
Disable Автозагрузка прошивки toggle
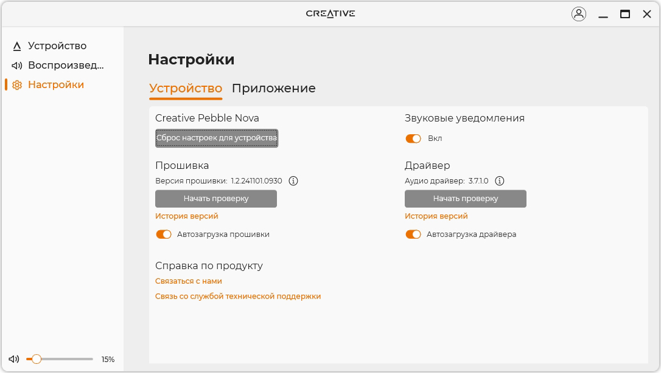[x=164, y=234]
